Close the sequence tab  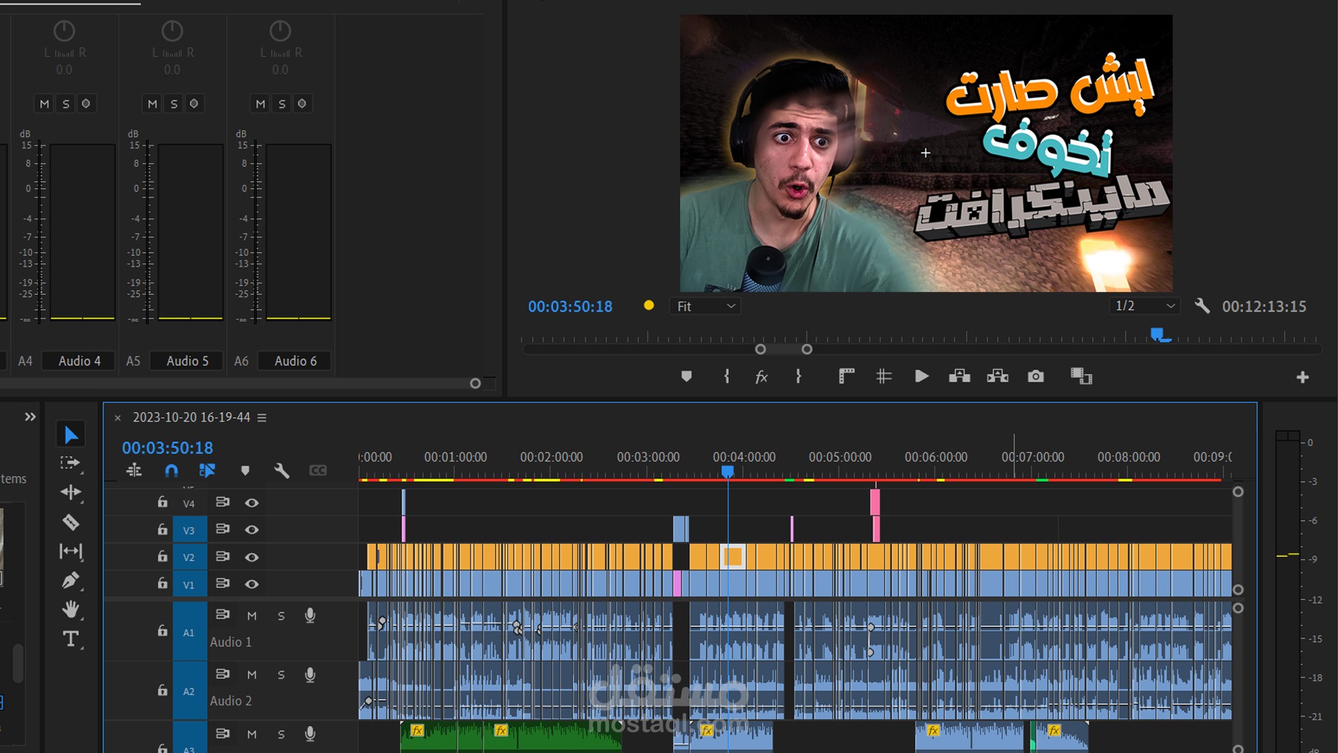point(118,418)
